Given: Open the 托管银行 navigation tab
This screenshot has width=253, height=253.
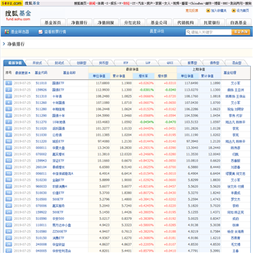Looking at the screenshot, I should pyautogui.click(x=212, y=22).
